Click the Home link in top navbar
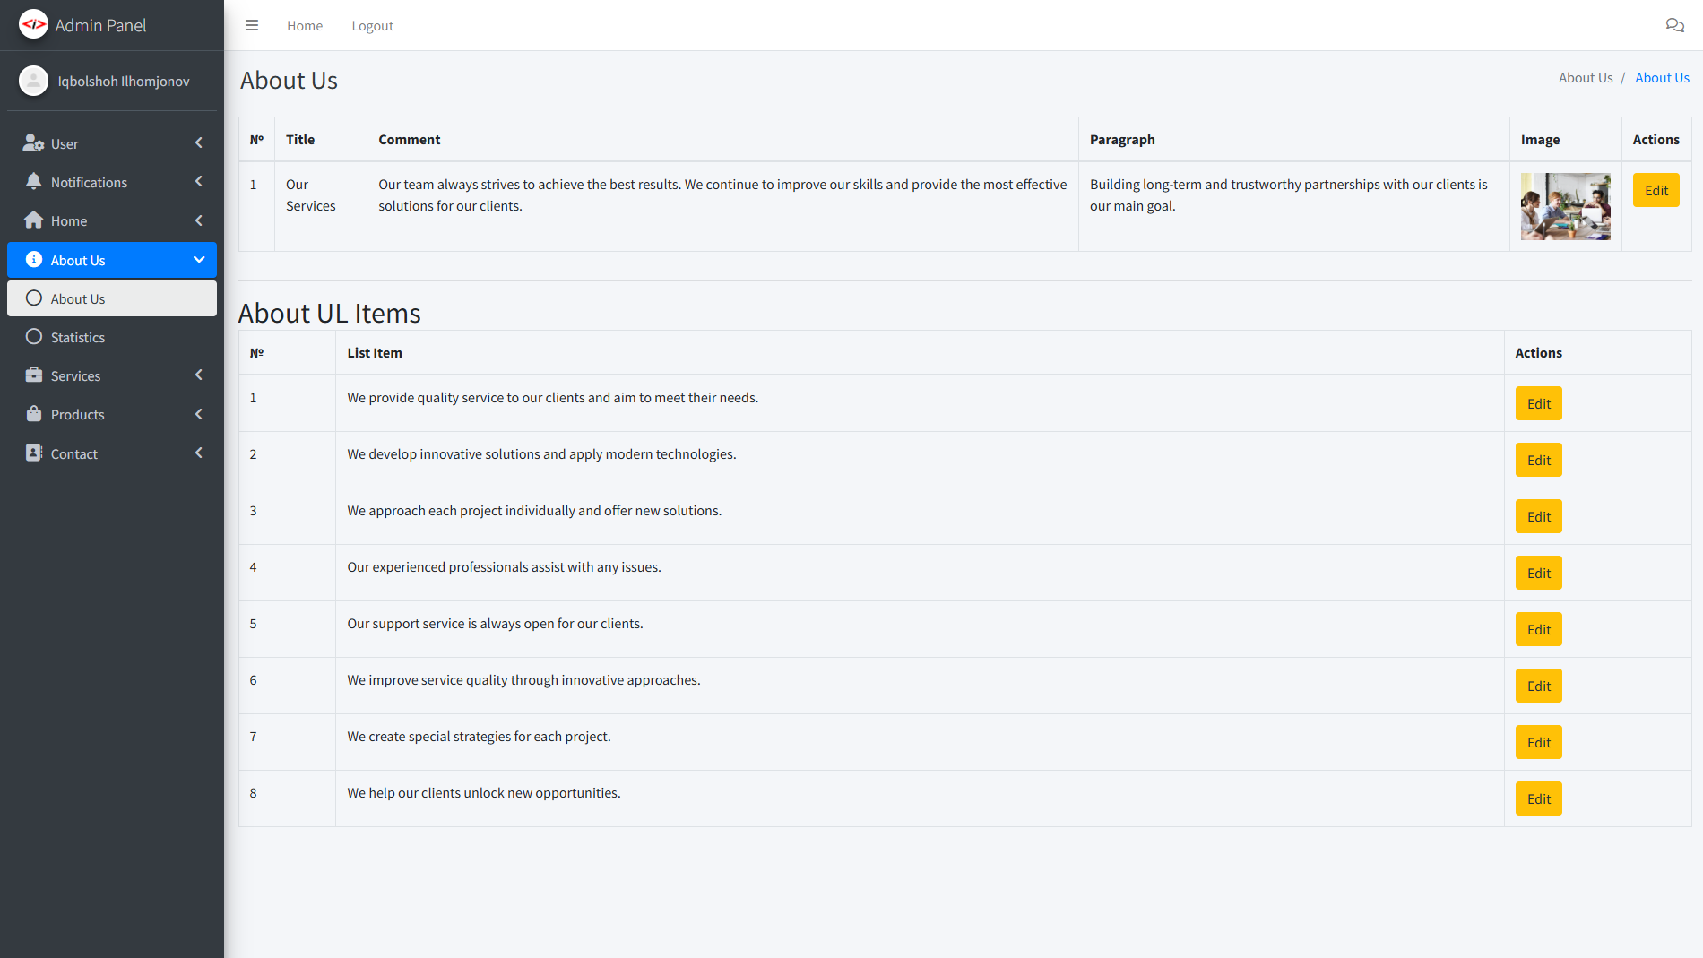Image resolution: width=1703 pixels, height=958 pixels. (305, 26)
